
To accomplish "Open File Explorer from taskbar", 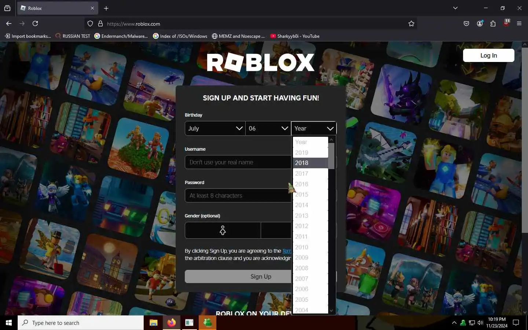I will coord(153,323).
